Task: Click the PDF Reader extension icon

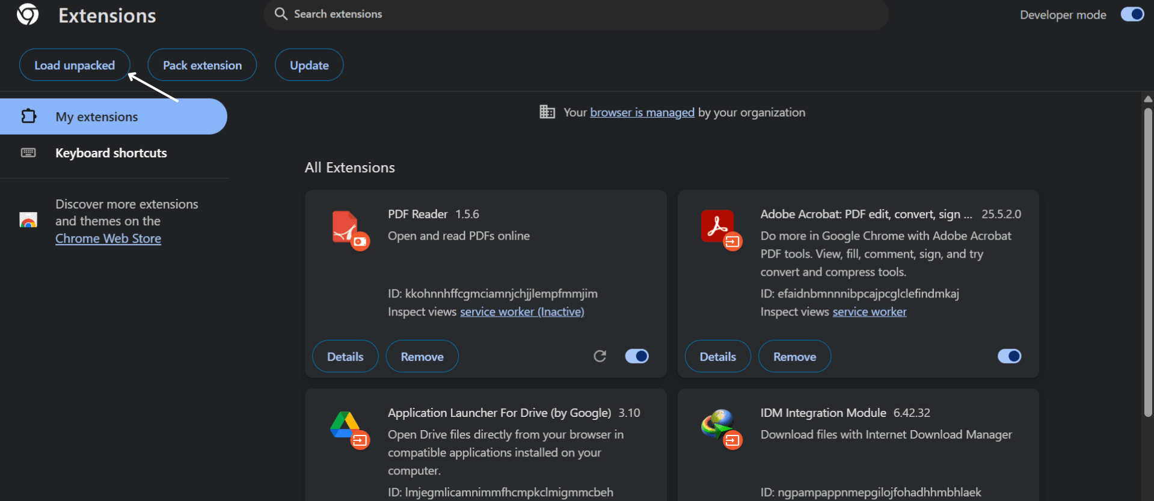Action: pyautogui.click(x=351, y=231)
